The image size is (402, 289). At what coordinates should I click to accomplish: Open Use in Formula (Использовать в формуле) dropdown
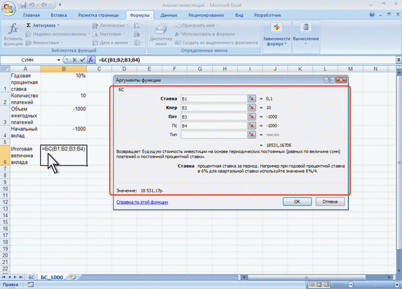(237, 34)
